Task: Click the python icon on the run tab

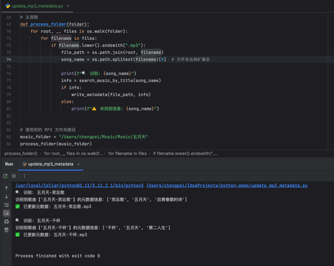Action: pyautogui.click(x=24, y=164)
